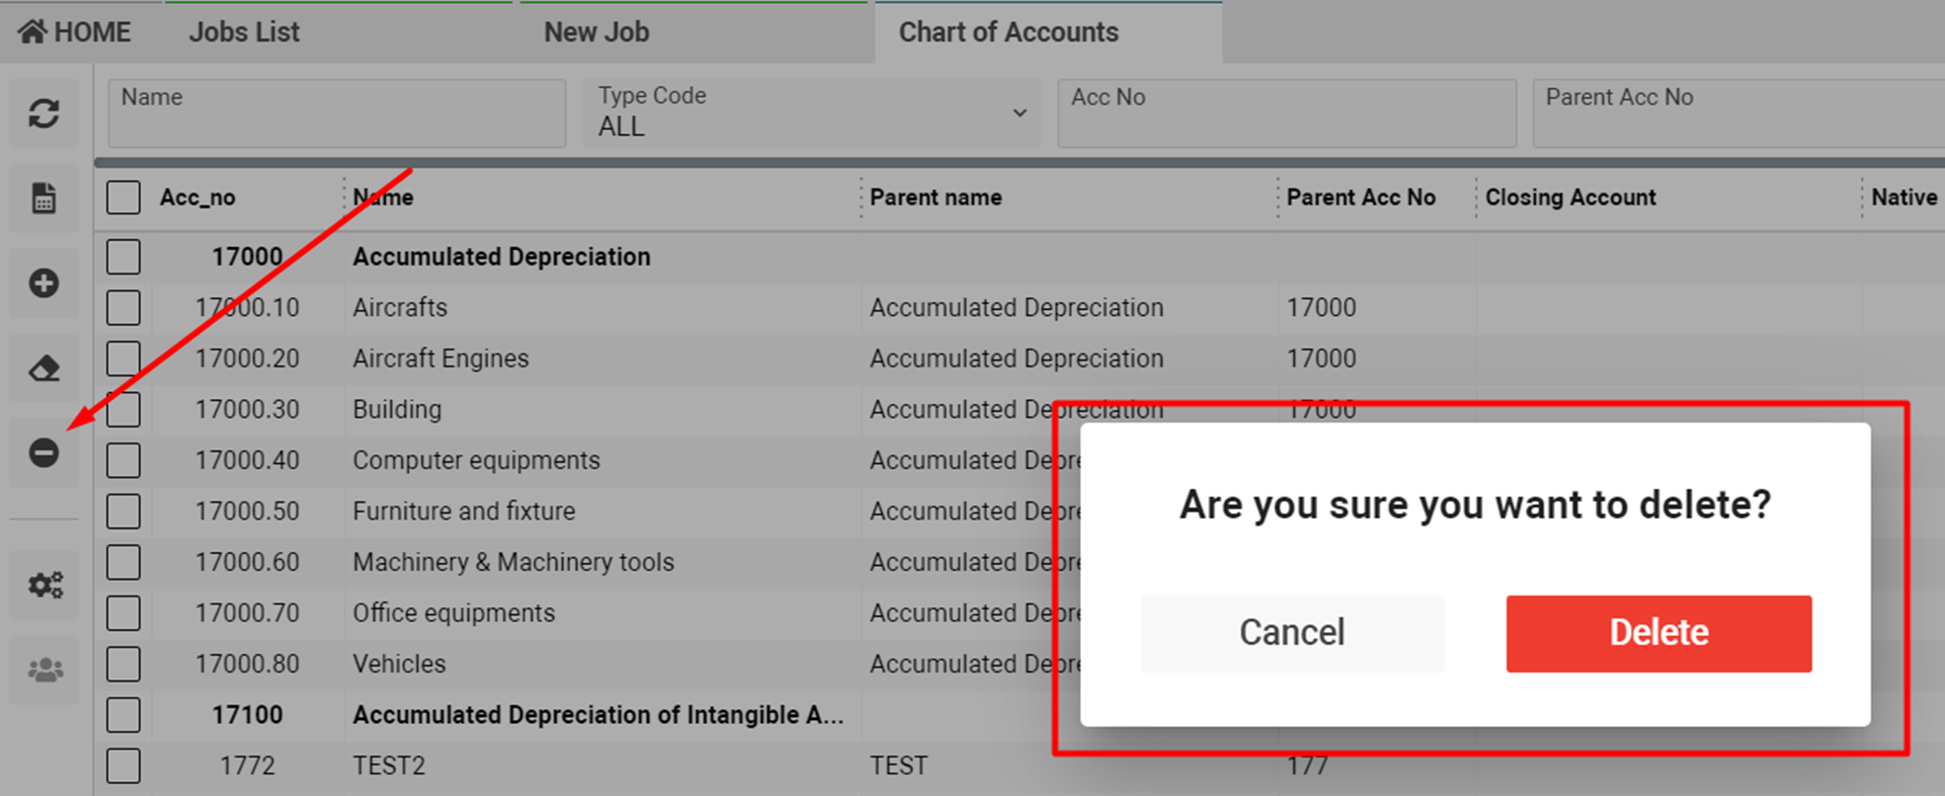Open the New Job tab

point(597,33)
